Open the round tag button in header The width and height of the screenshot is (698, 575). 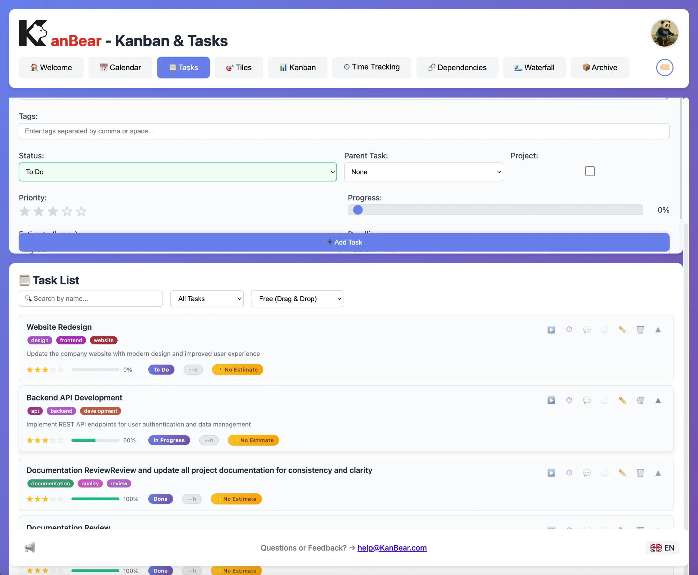tap(664, 67)
